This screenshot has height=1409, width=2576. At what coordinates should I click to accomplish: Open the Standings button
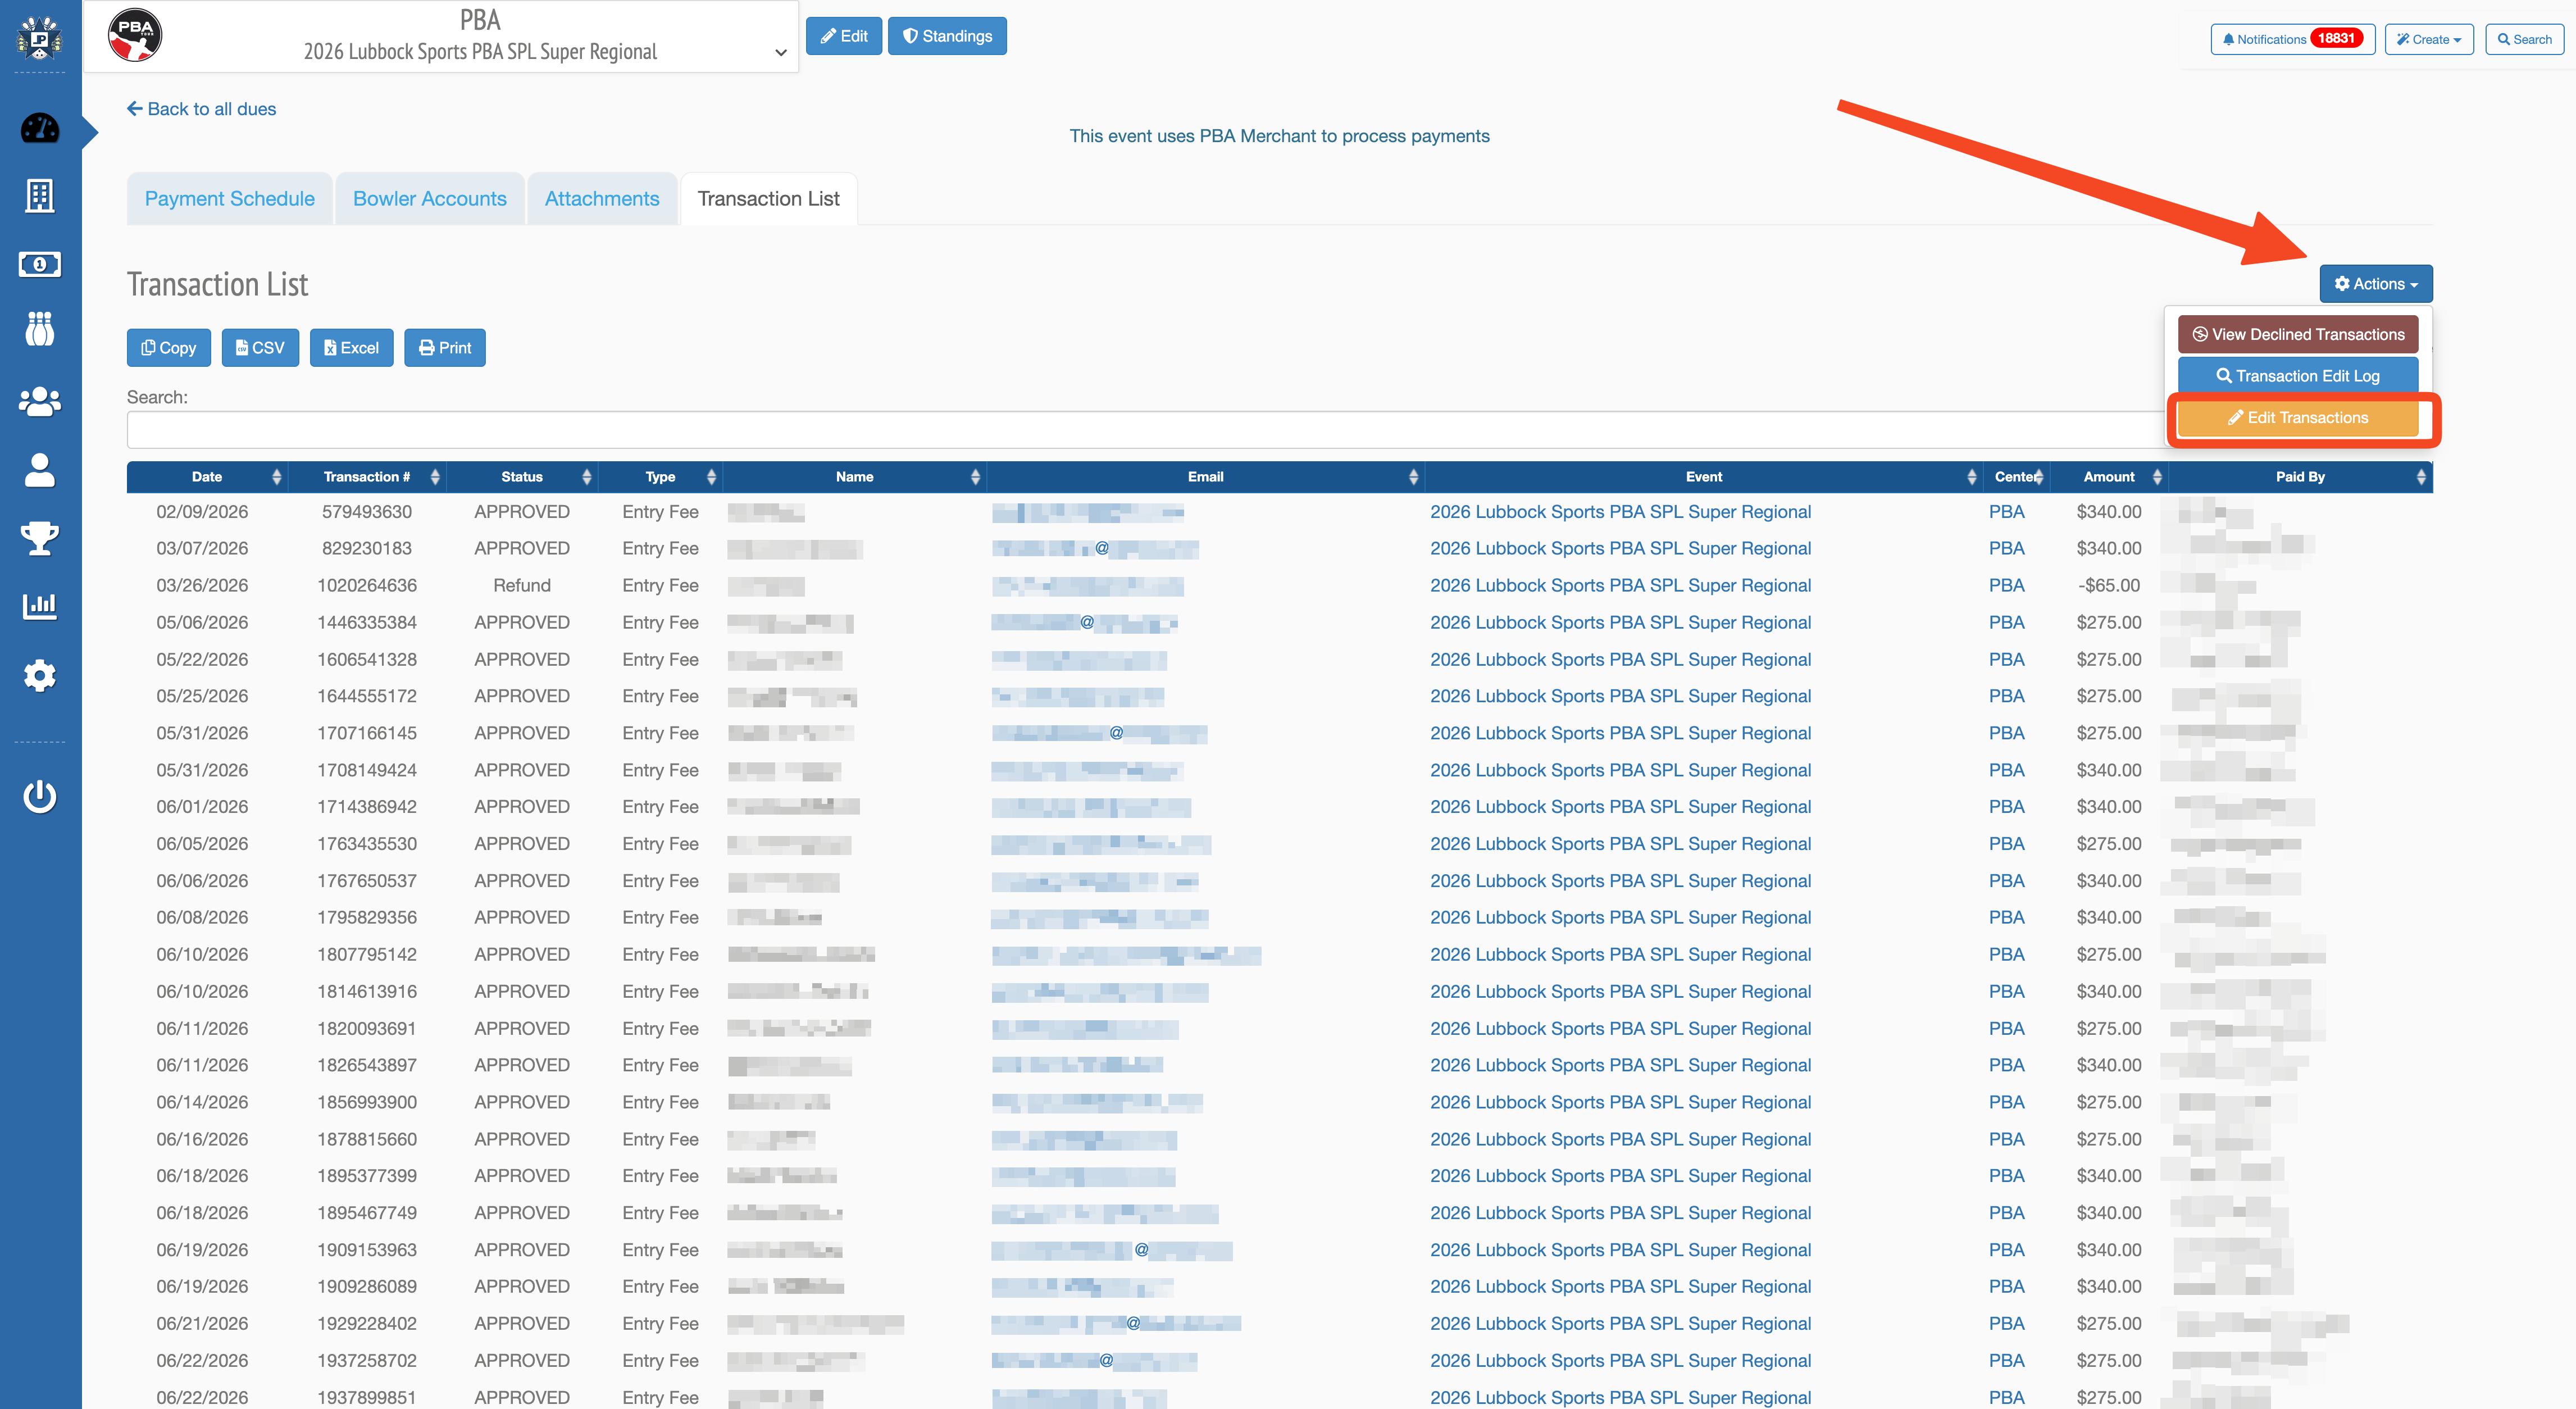coord(947,36)
